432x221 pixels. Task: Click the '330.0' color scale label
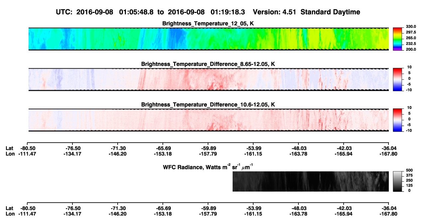(411, 27)
